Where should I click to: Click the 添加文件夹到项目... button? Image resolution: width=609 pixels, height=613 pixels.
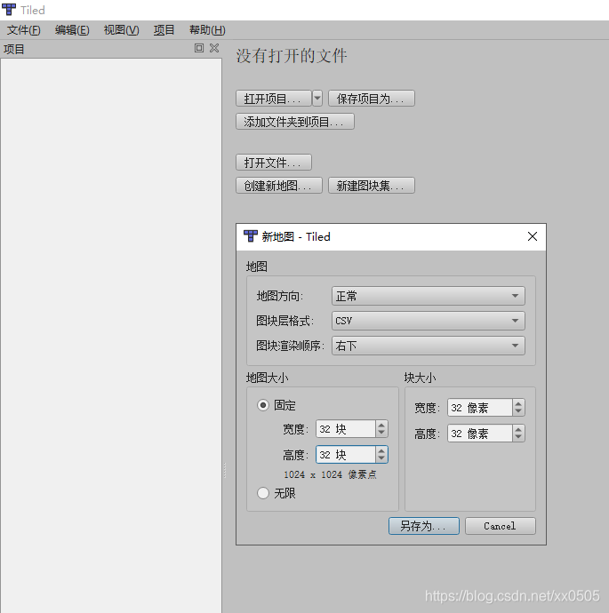295,122
